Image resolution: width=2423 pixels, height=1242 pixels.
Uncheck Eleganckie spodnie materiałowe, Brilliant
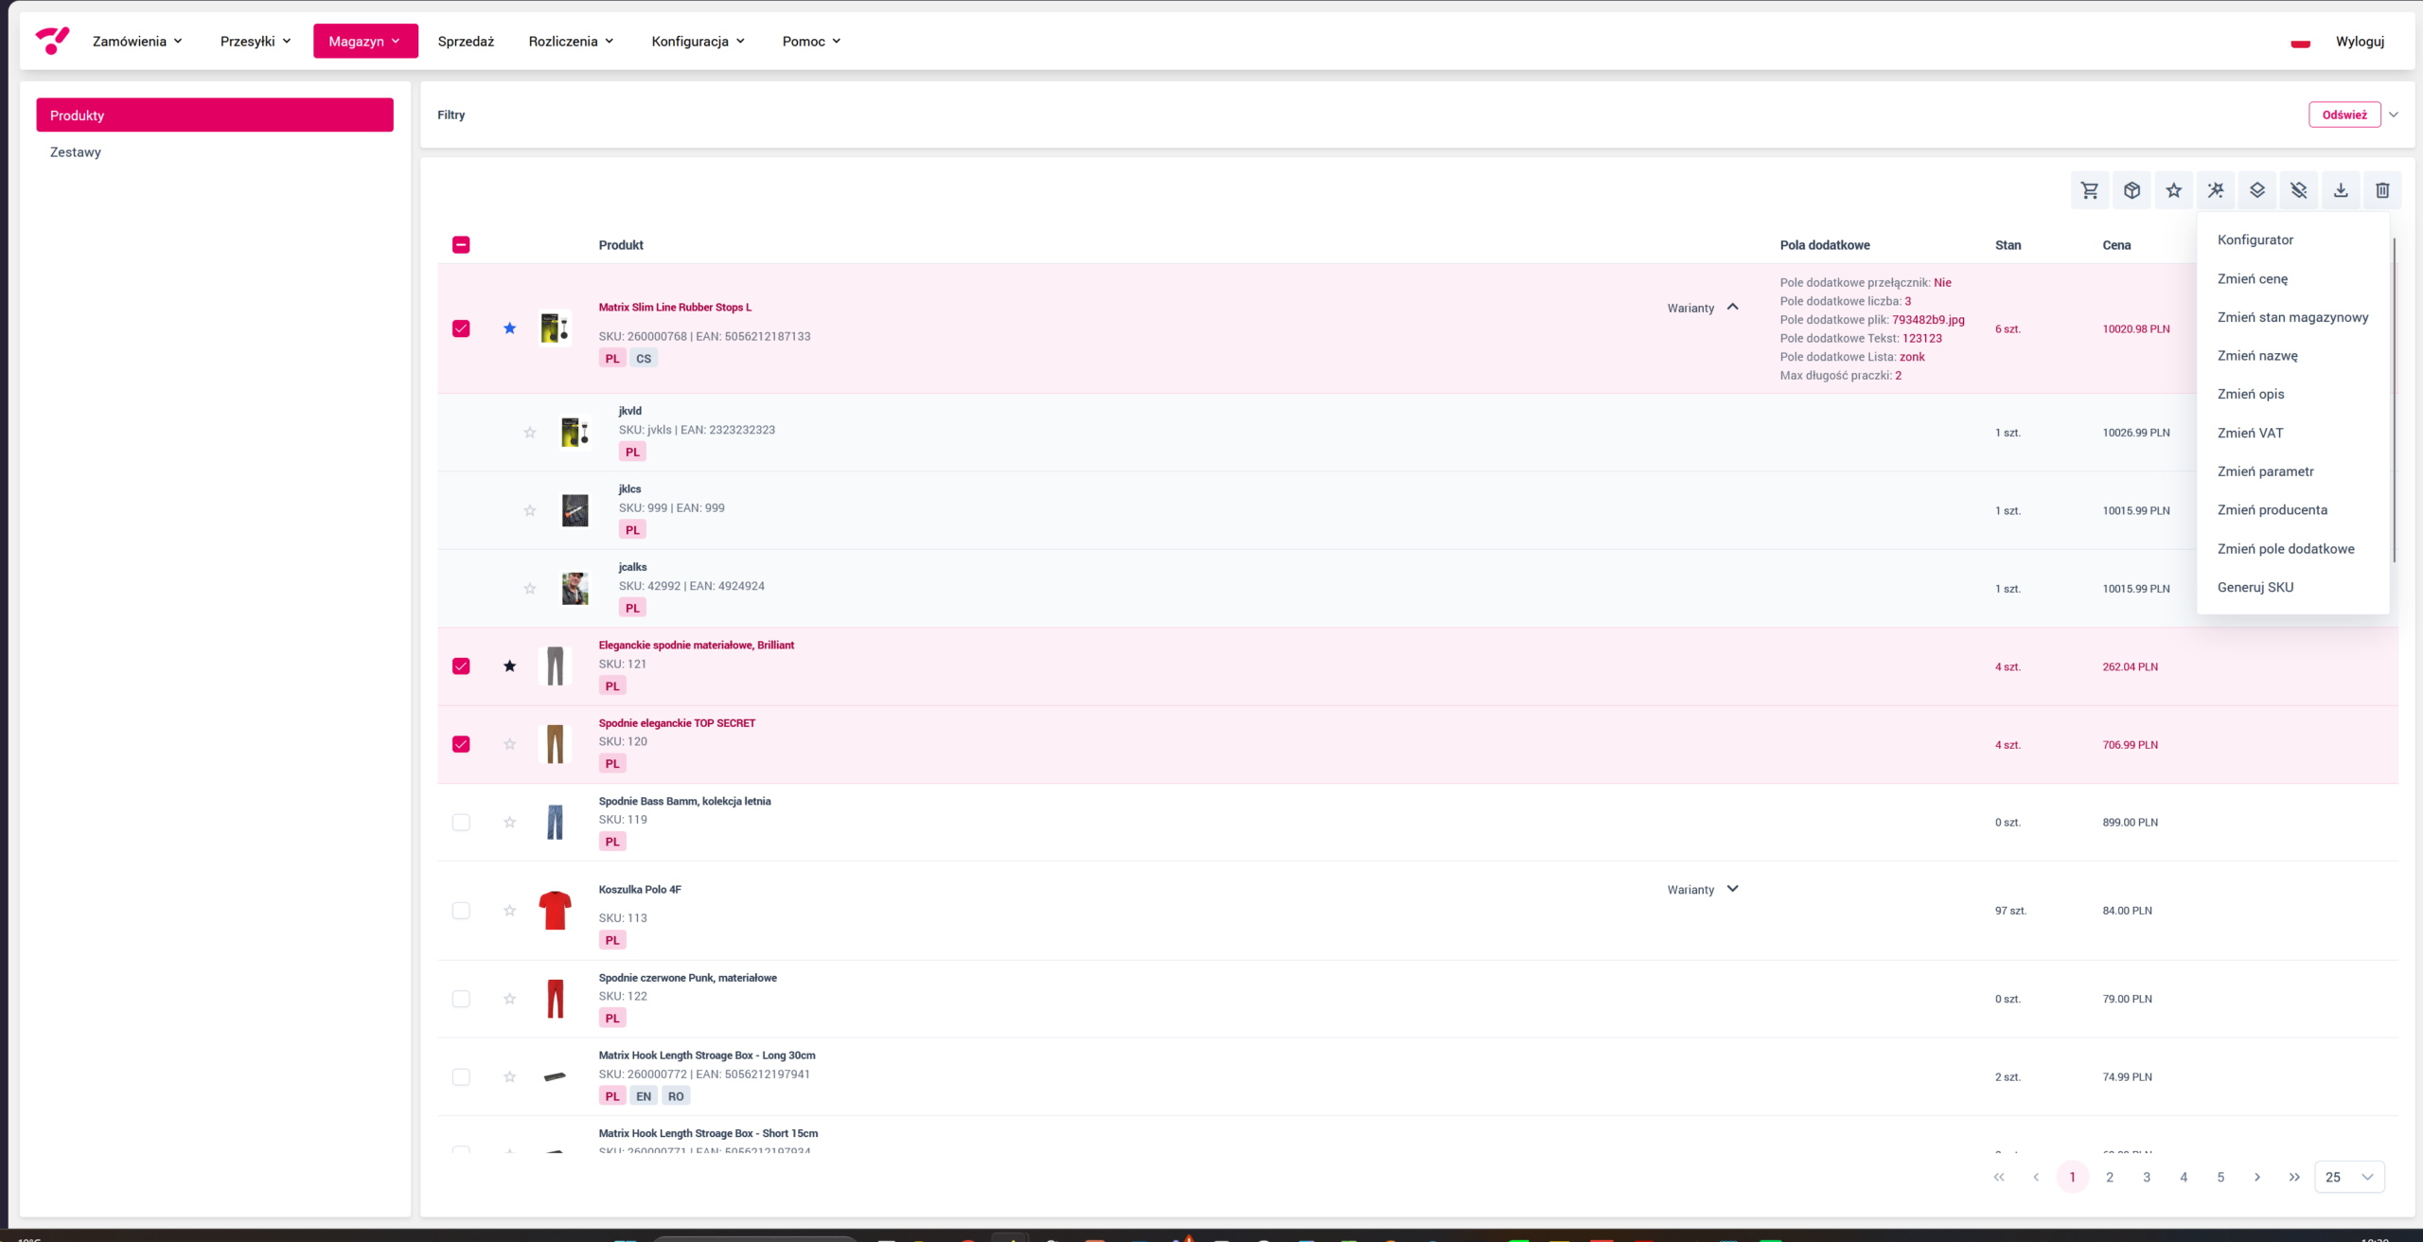[x=461, y=666]
